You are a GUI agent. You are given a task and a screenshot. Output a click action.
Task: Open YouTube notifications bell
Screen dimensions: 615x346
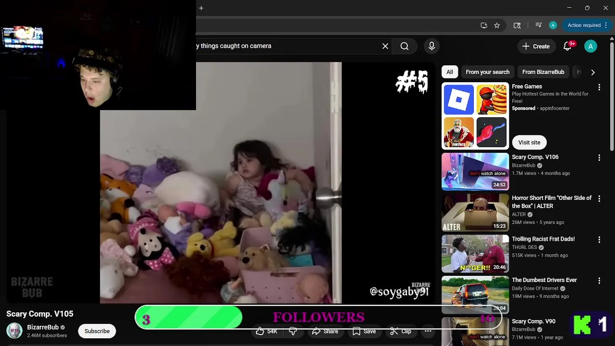coord(567,46)
